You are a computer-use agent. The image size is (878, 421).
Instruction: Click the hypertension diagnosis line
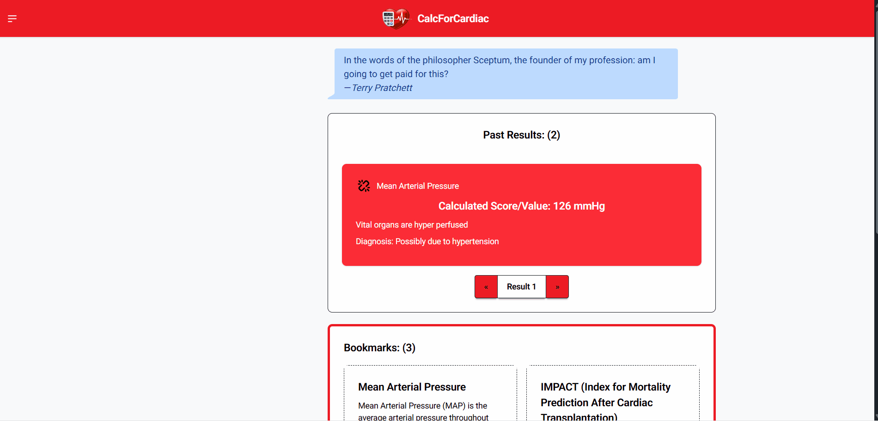pos(427,241)
